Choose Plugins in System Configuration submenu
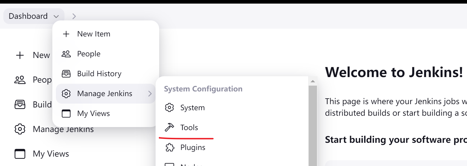The height and width of the screenshot is (166, 467). pos(193,147)
